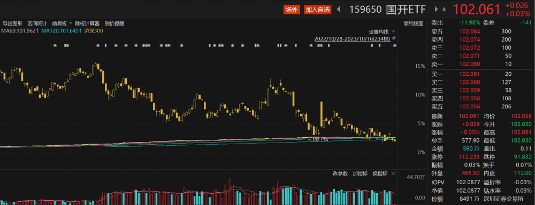Click the bell alert icon beside 国开ETF
The width and height of the screenshot is (535, 205).
click(x=444, y=10)
